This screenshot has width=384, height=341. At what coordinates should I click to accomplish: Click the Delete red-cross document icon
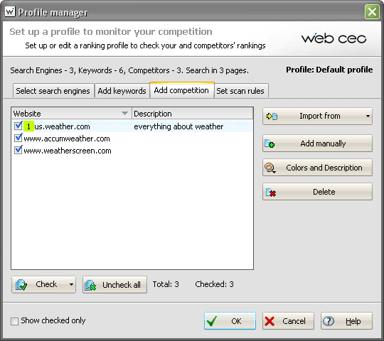[x=271, y=193]
